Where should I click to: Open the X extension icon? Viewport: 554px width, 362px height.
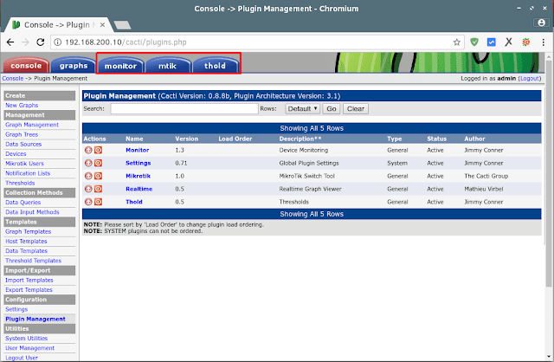pyautogui.click(x=508, y=42)
